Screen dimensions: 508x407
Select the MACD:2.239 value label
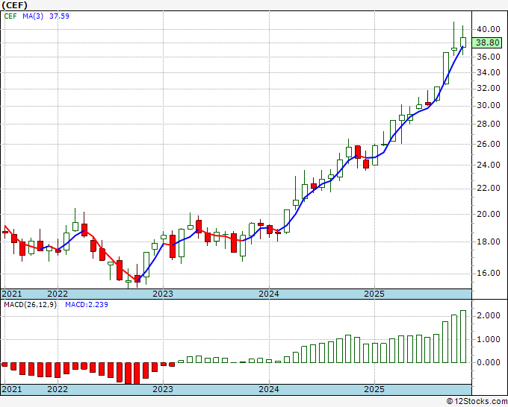(x=87, y=305)
